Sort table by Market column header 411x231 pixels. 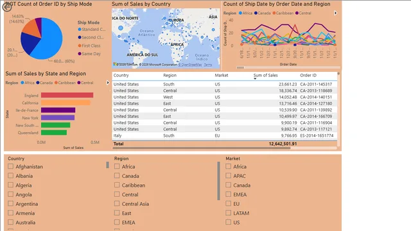coord(222,76)
